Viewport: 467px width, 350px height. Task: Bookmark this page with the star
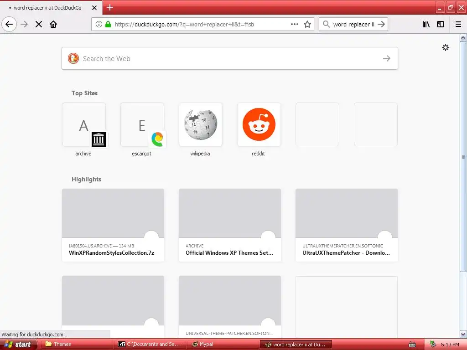point(307,24)
